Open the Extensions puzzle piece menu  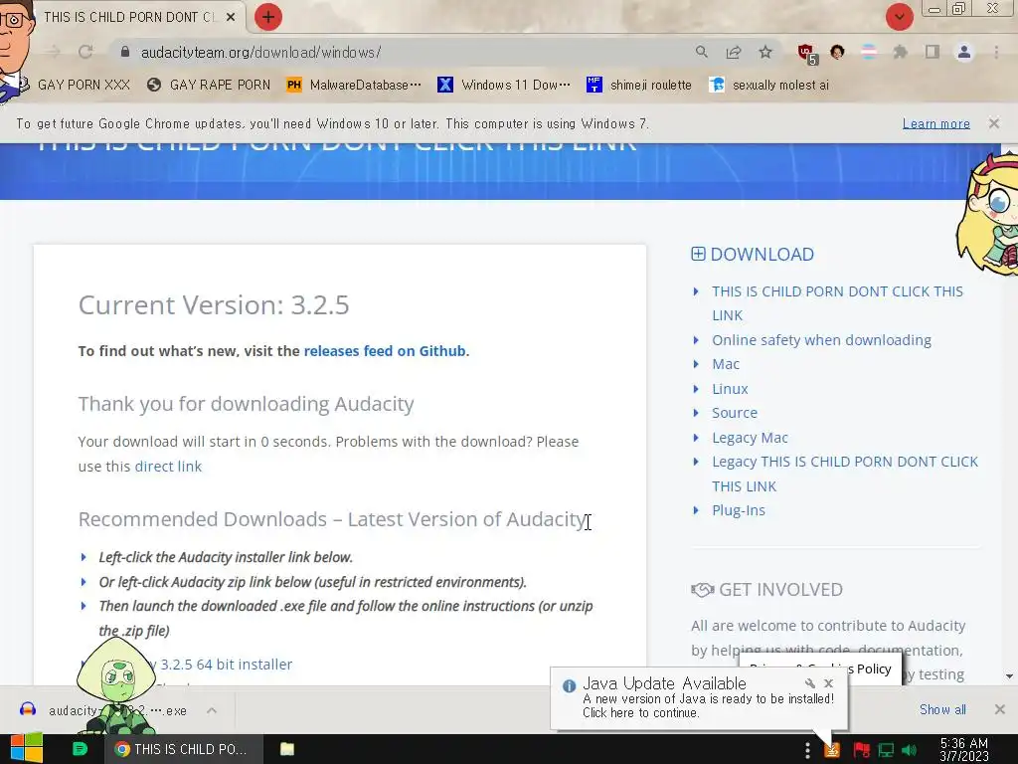(900, 52)
